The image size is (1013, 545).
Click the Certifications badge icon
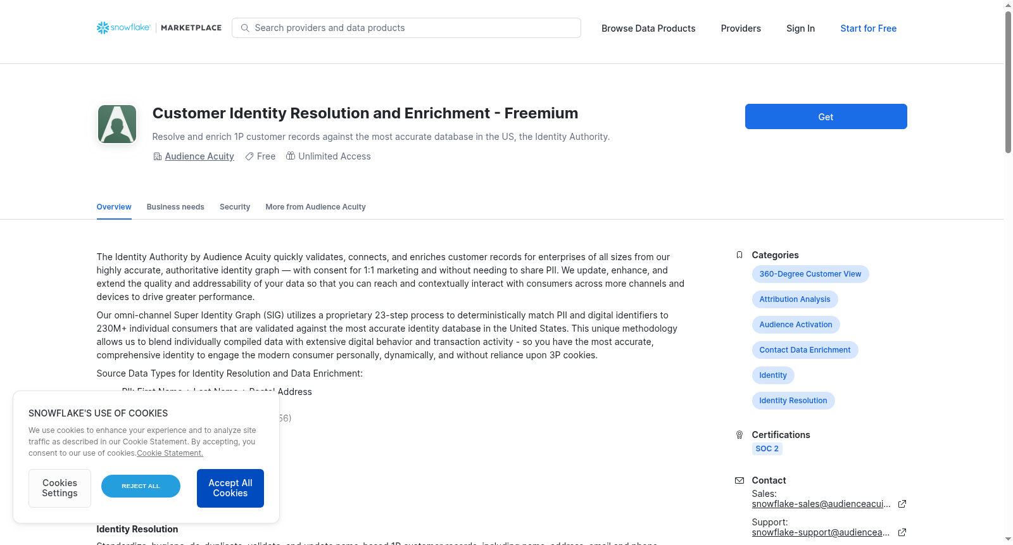[739, 435]
